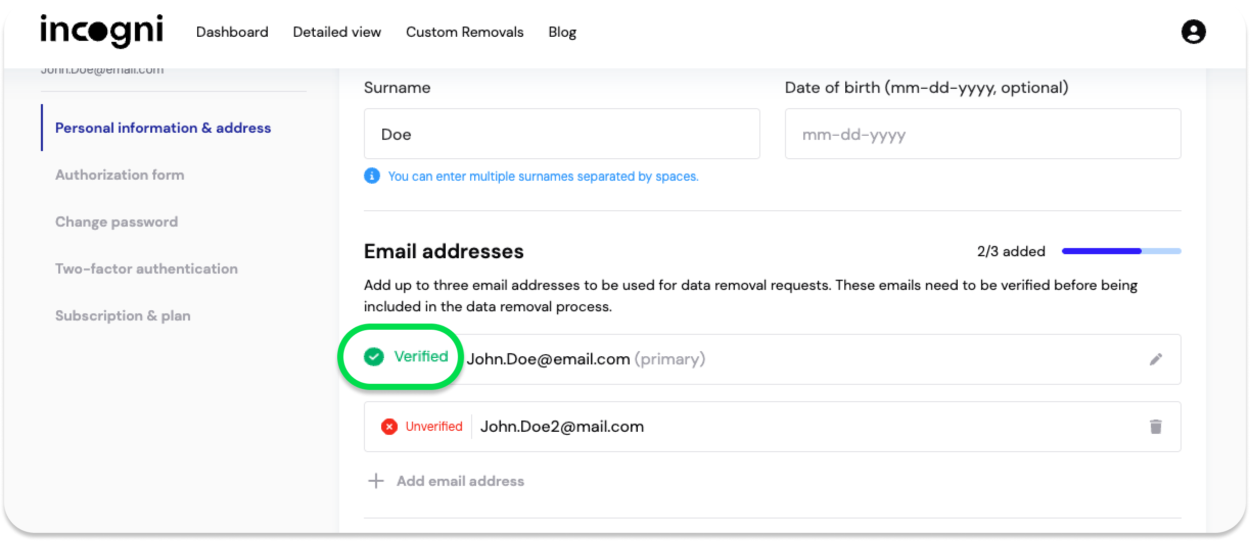The height and width of the screenshot is (541, 1250).
Task: Focus the Date of birth input field
Action: click(982, 134)
